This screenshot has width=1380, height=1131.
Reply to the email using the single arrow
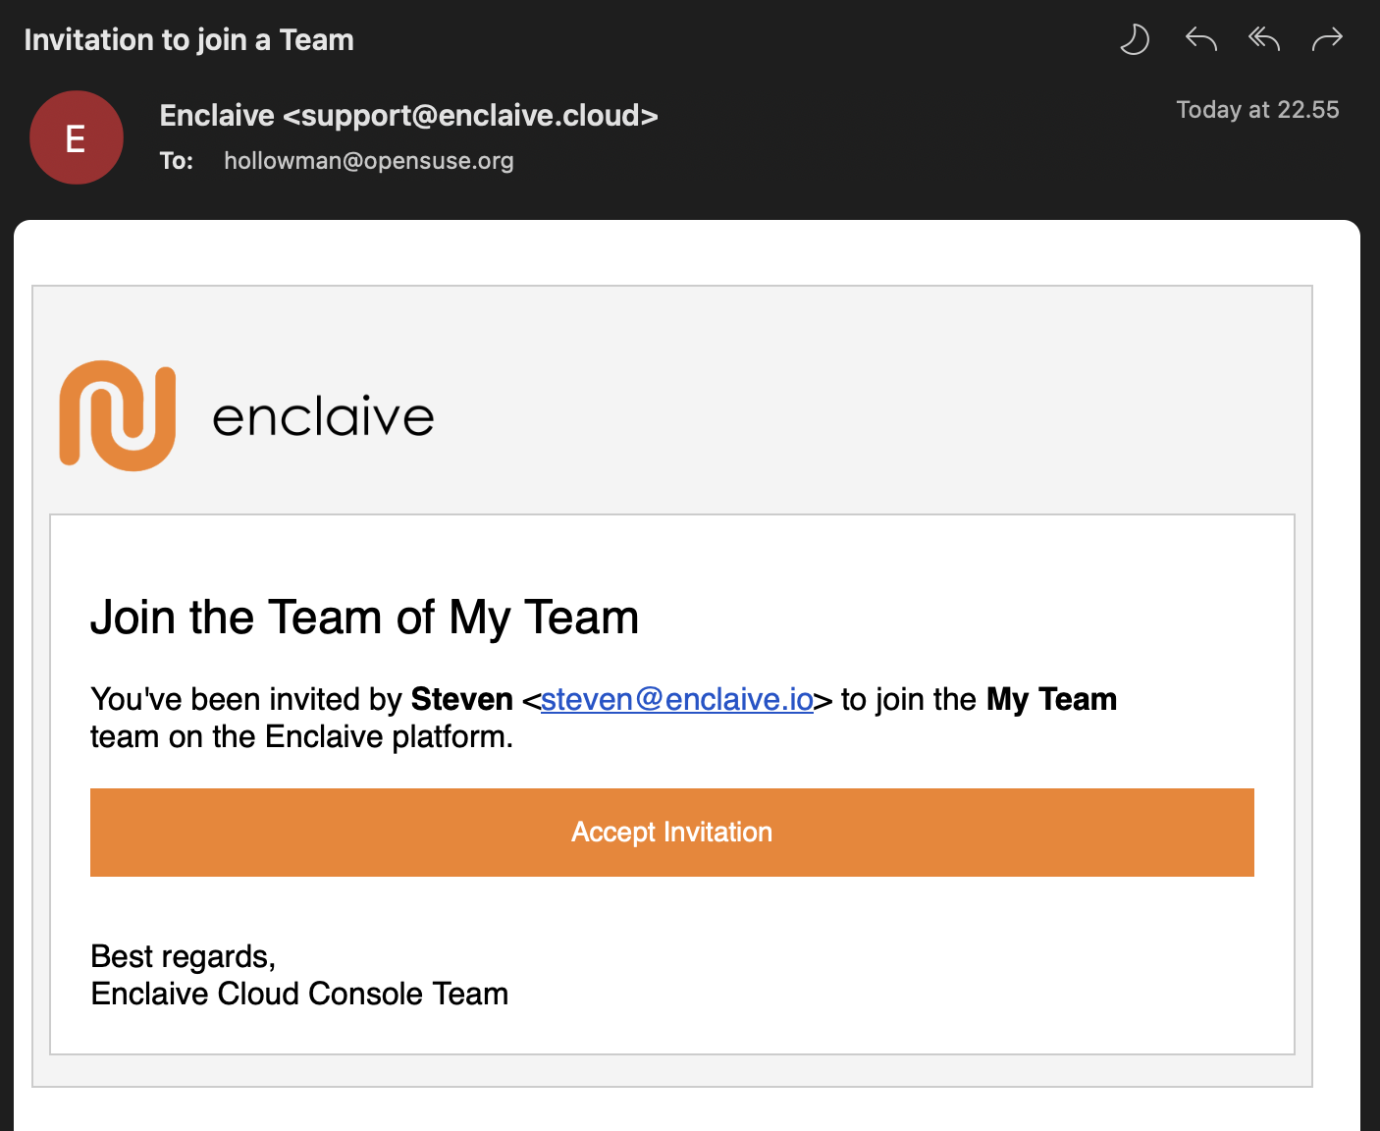click(x=1200, y=39)
